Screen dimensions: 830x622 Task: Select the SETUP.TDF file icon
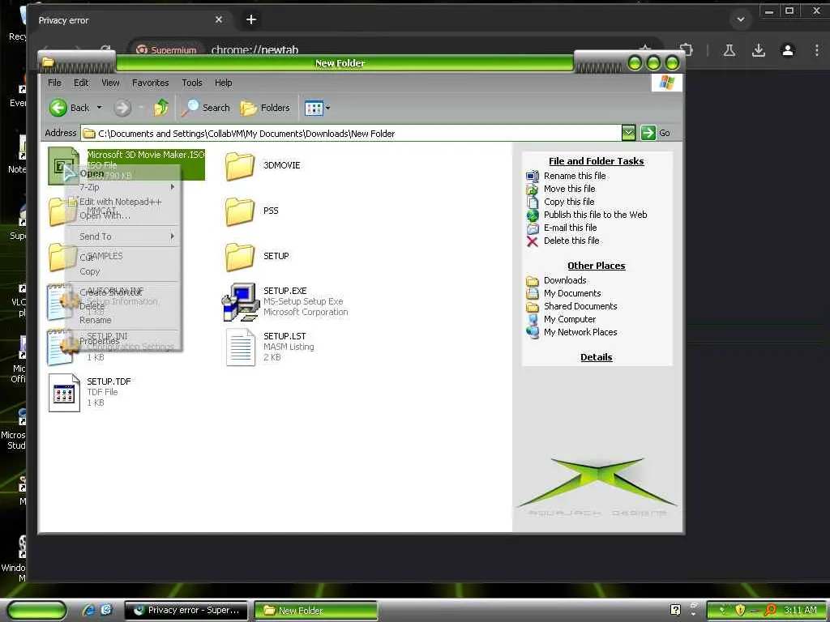pos(63,393)
